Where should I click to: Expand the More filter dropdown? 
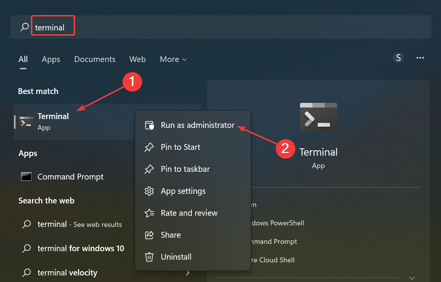point(173,59)
